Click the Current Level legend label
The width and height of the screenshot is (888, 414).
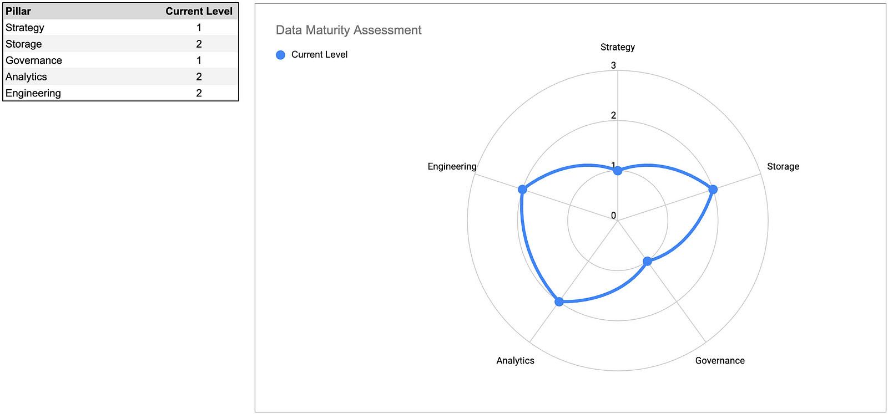[x=319, y=55]
